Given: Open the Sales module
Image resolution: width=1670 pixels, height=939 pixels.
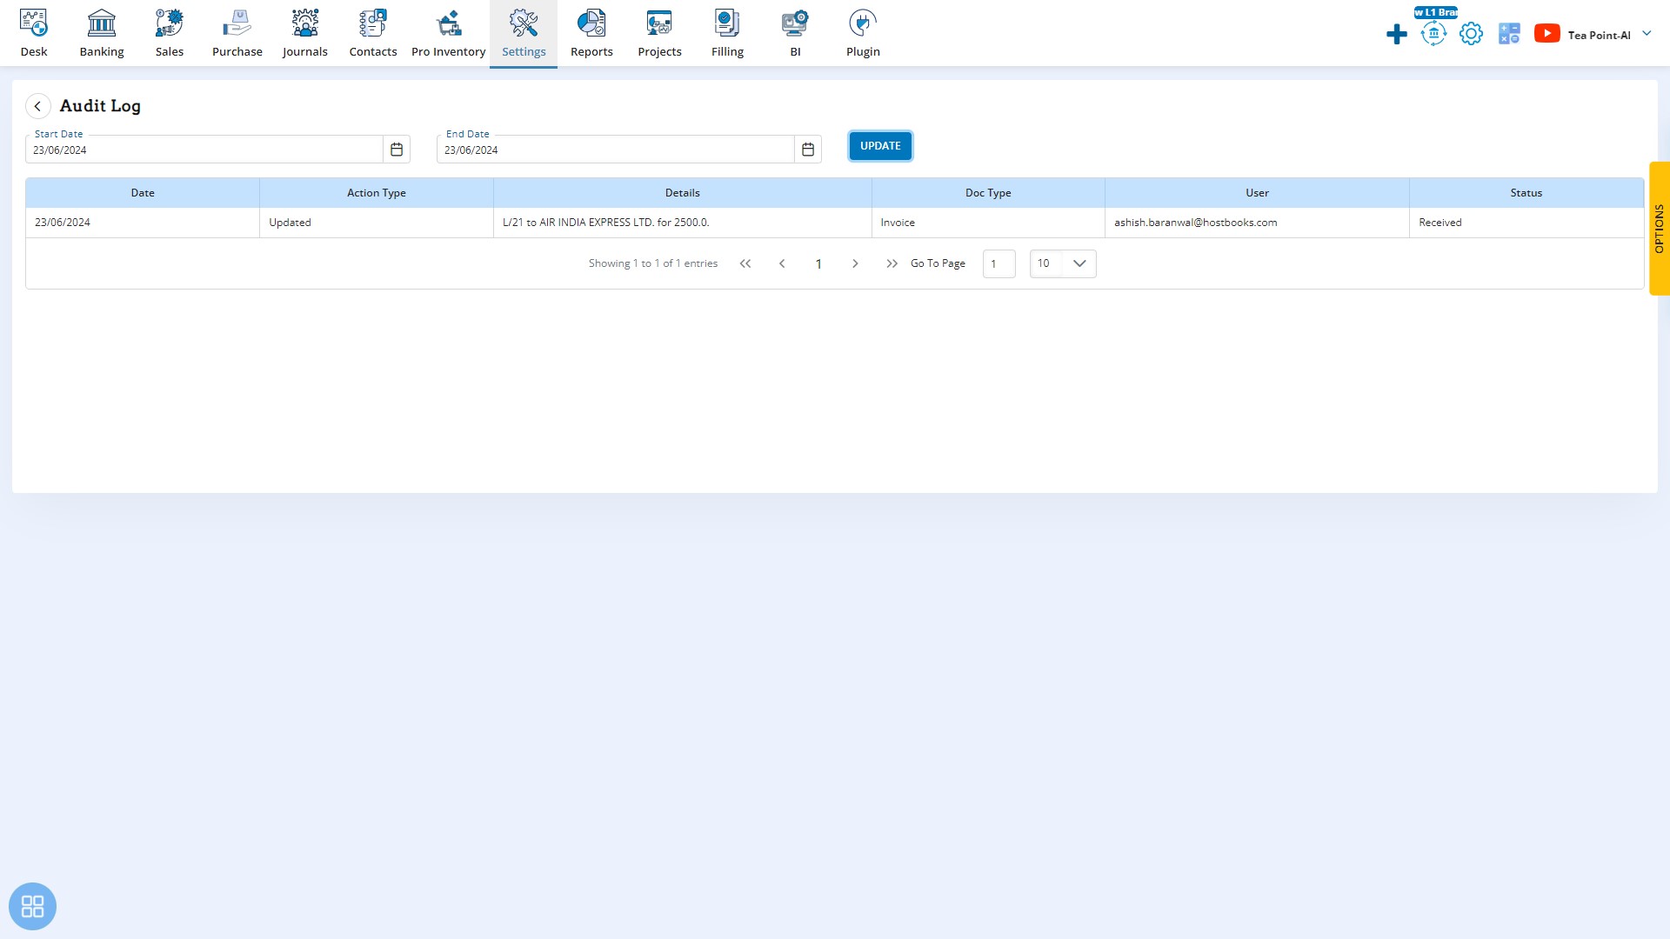Looking at the screenshot, I should coord(170,34).
